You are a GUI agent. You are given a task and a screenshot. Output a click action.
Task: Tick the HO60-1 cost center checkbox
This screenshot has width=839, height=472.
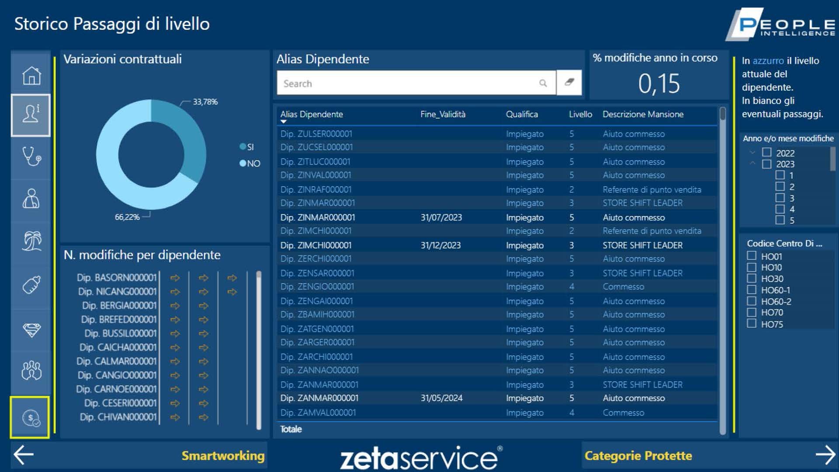pyautogui.click(x=752, y=289)
